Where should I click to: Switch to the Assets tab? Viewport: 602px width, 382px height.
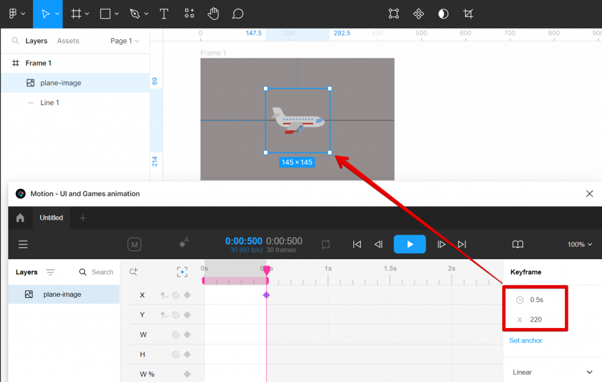tap(68, 41)
